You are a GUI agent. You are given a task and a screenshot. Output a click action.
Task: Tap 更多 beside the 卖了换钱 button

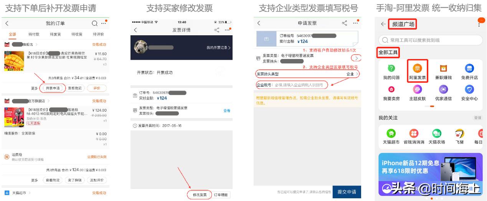click(x=35, y=180)
